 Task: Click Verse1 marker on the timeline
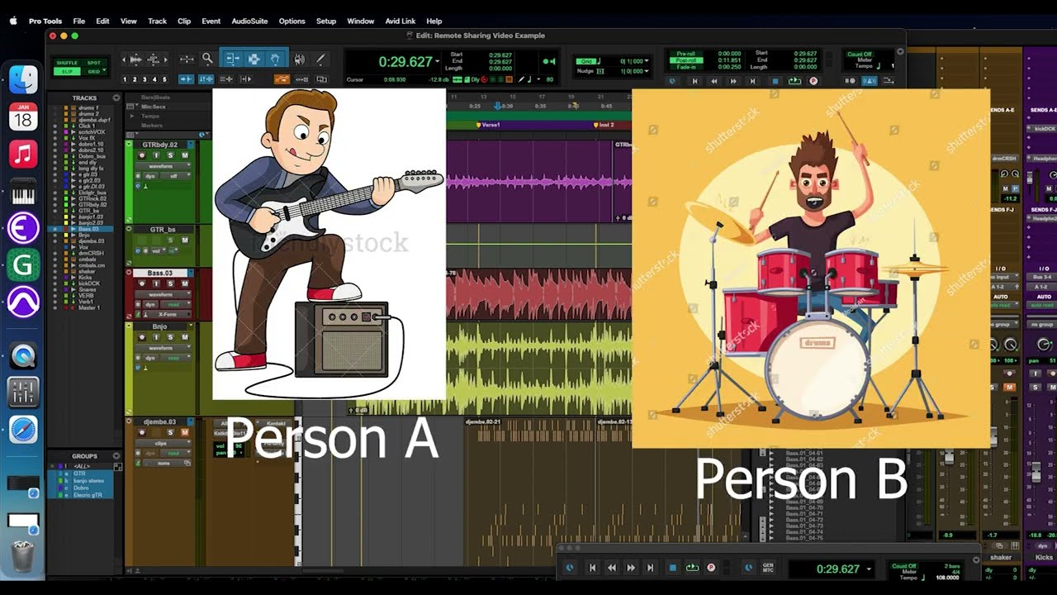pyautogui.click(x=489, y=125)
